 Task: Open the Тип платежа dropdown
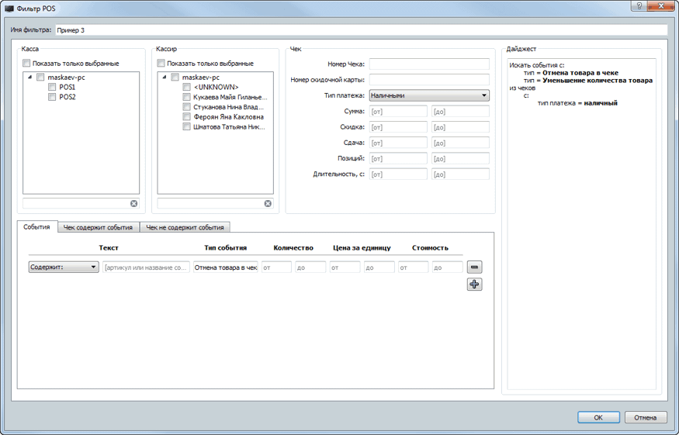[429, 95]
